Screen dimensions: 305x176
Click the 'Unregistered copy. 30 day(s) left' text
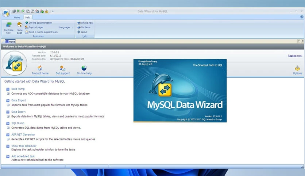tap(67, 59)
